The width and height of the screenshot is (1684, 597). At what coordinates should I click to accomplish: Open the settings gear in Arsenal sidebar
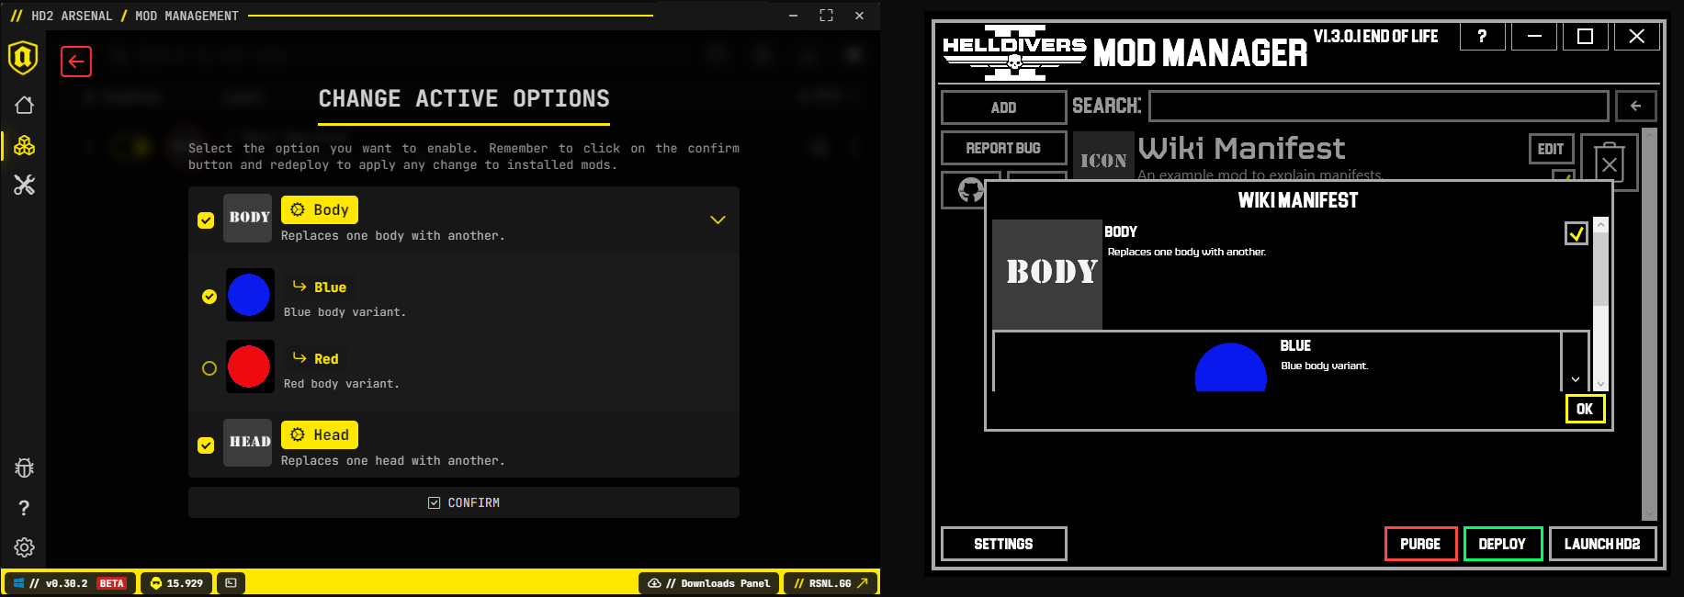tap(25, 547)
